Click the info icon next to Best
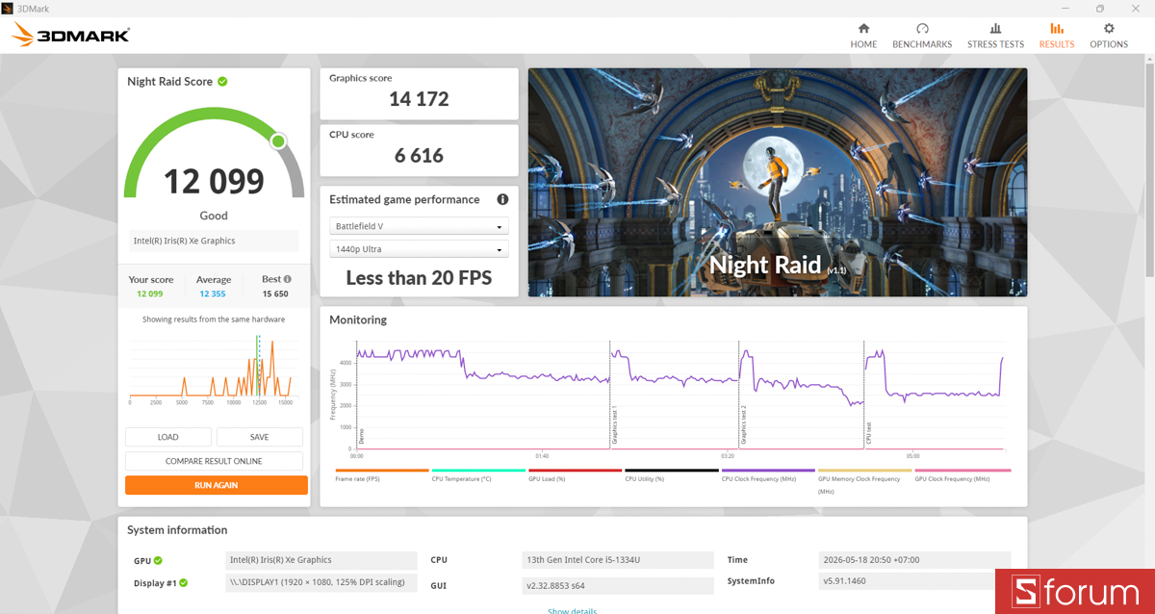 pyautogui.click(x=287, y=279)
